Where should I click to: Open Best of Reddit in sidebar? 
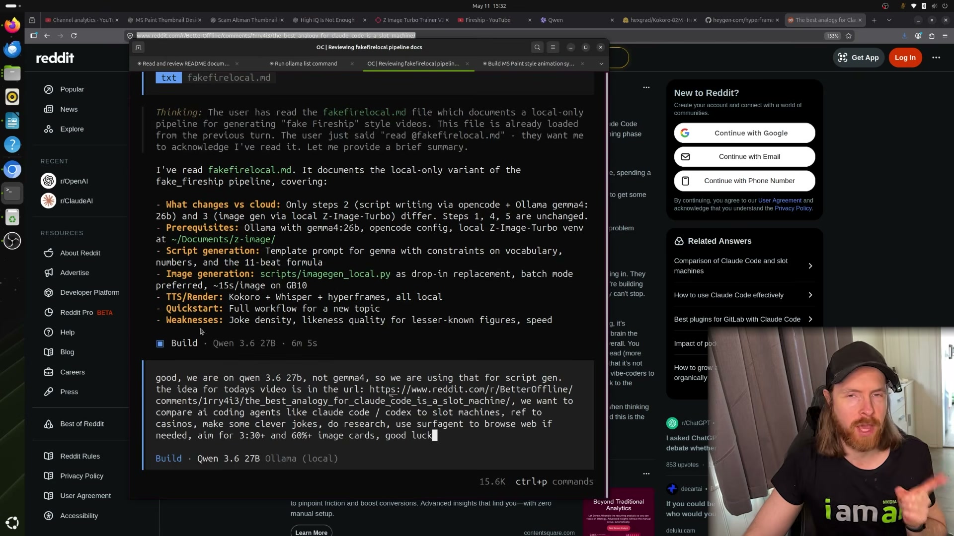(81, 424)
